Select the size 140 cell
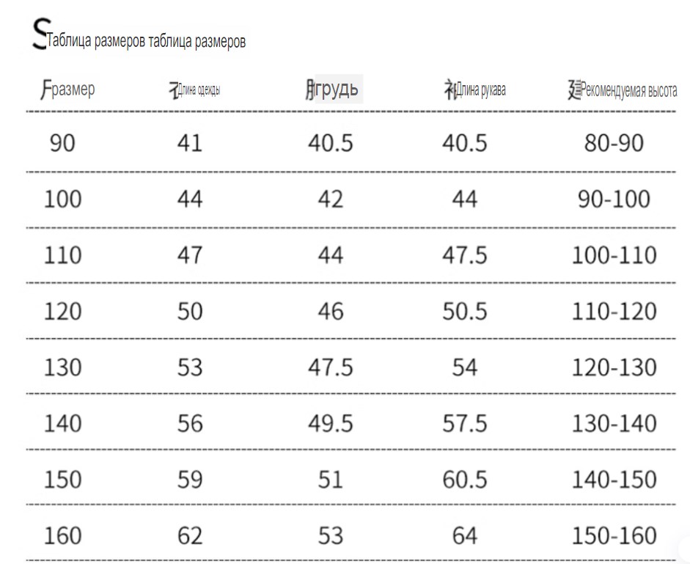690x564 pixels. pos(62,424)
